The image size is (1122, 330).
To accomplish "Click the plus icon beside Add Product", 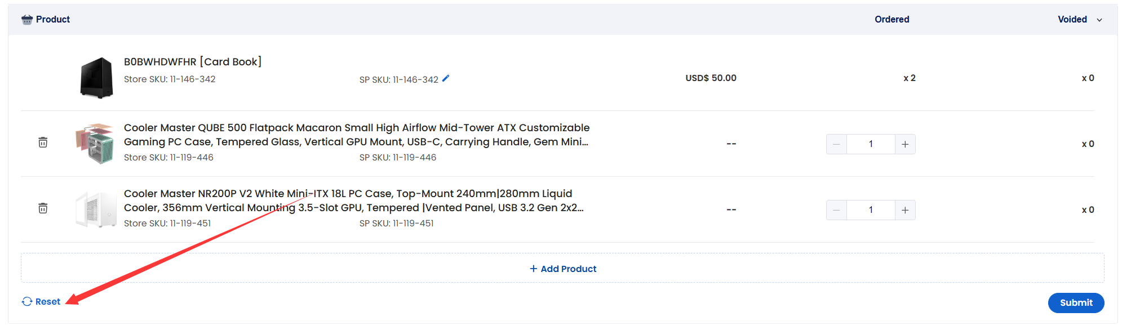I will pyautogui.click(x=533, y=269).
